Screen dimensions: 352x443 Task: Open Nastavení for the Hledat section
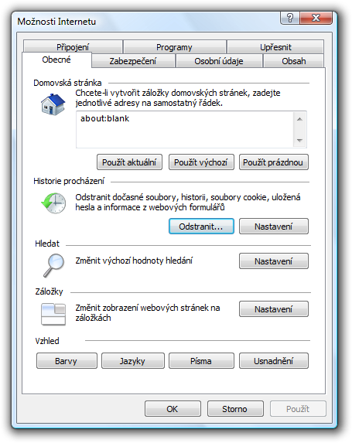[x=273, y=261]
